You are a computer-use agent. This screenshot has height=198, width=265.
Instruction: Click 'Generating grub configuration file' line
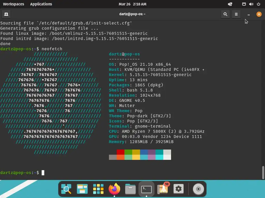(x=49, y=28)
